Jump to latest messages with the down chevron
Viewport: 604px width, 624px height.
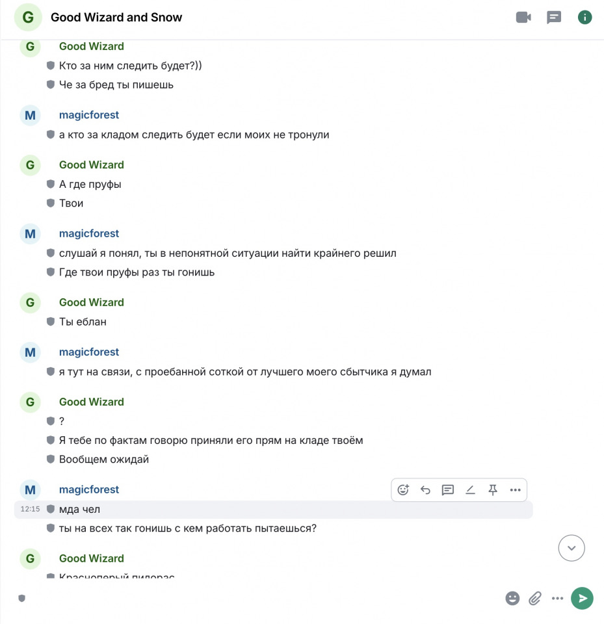click(x=571, y=548)
